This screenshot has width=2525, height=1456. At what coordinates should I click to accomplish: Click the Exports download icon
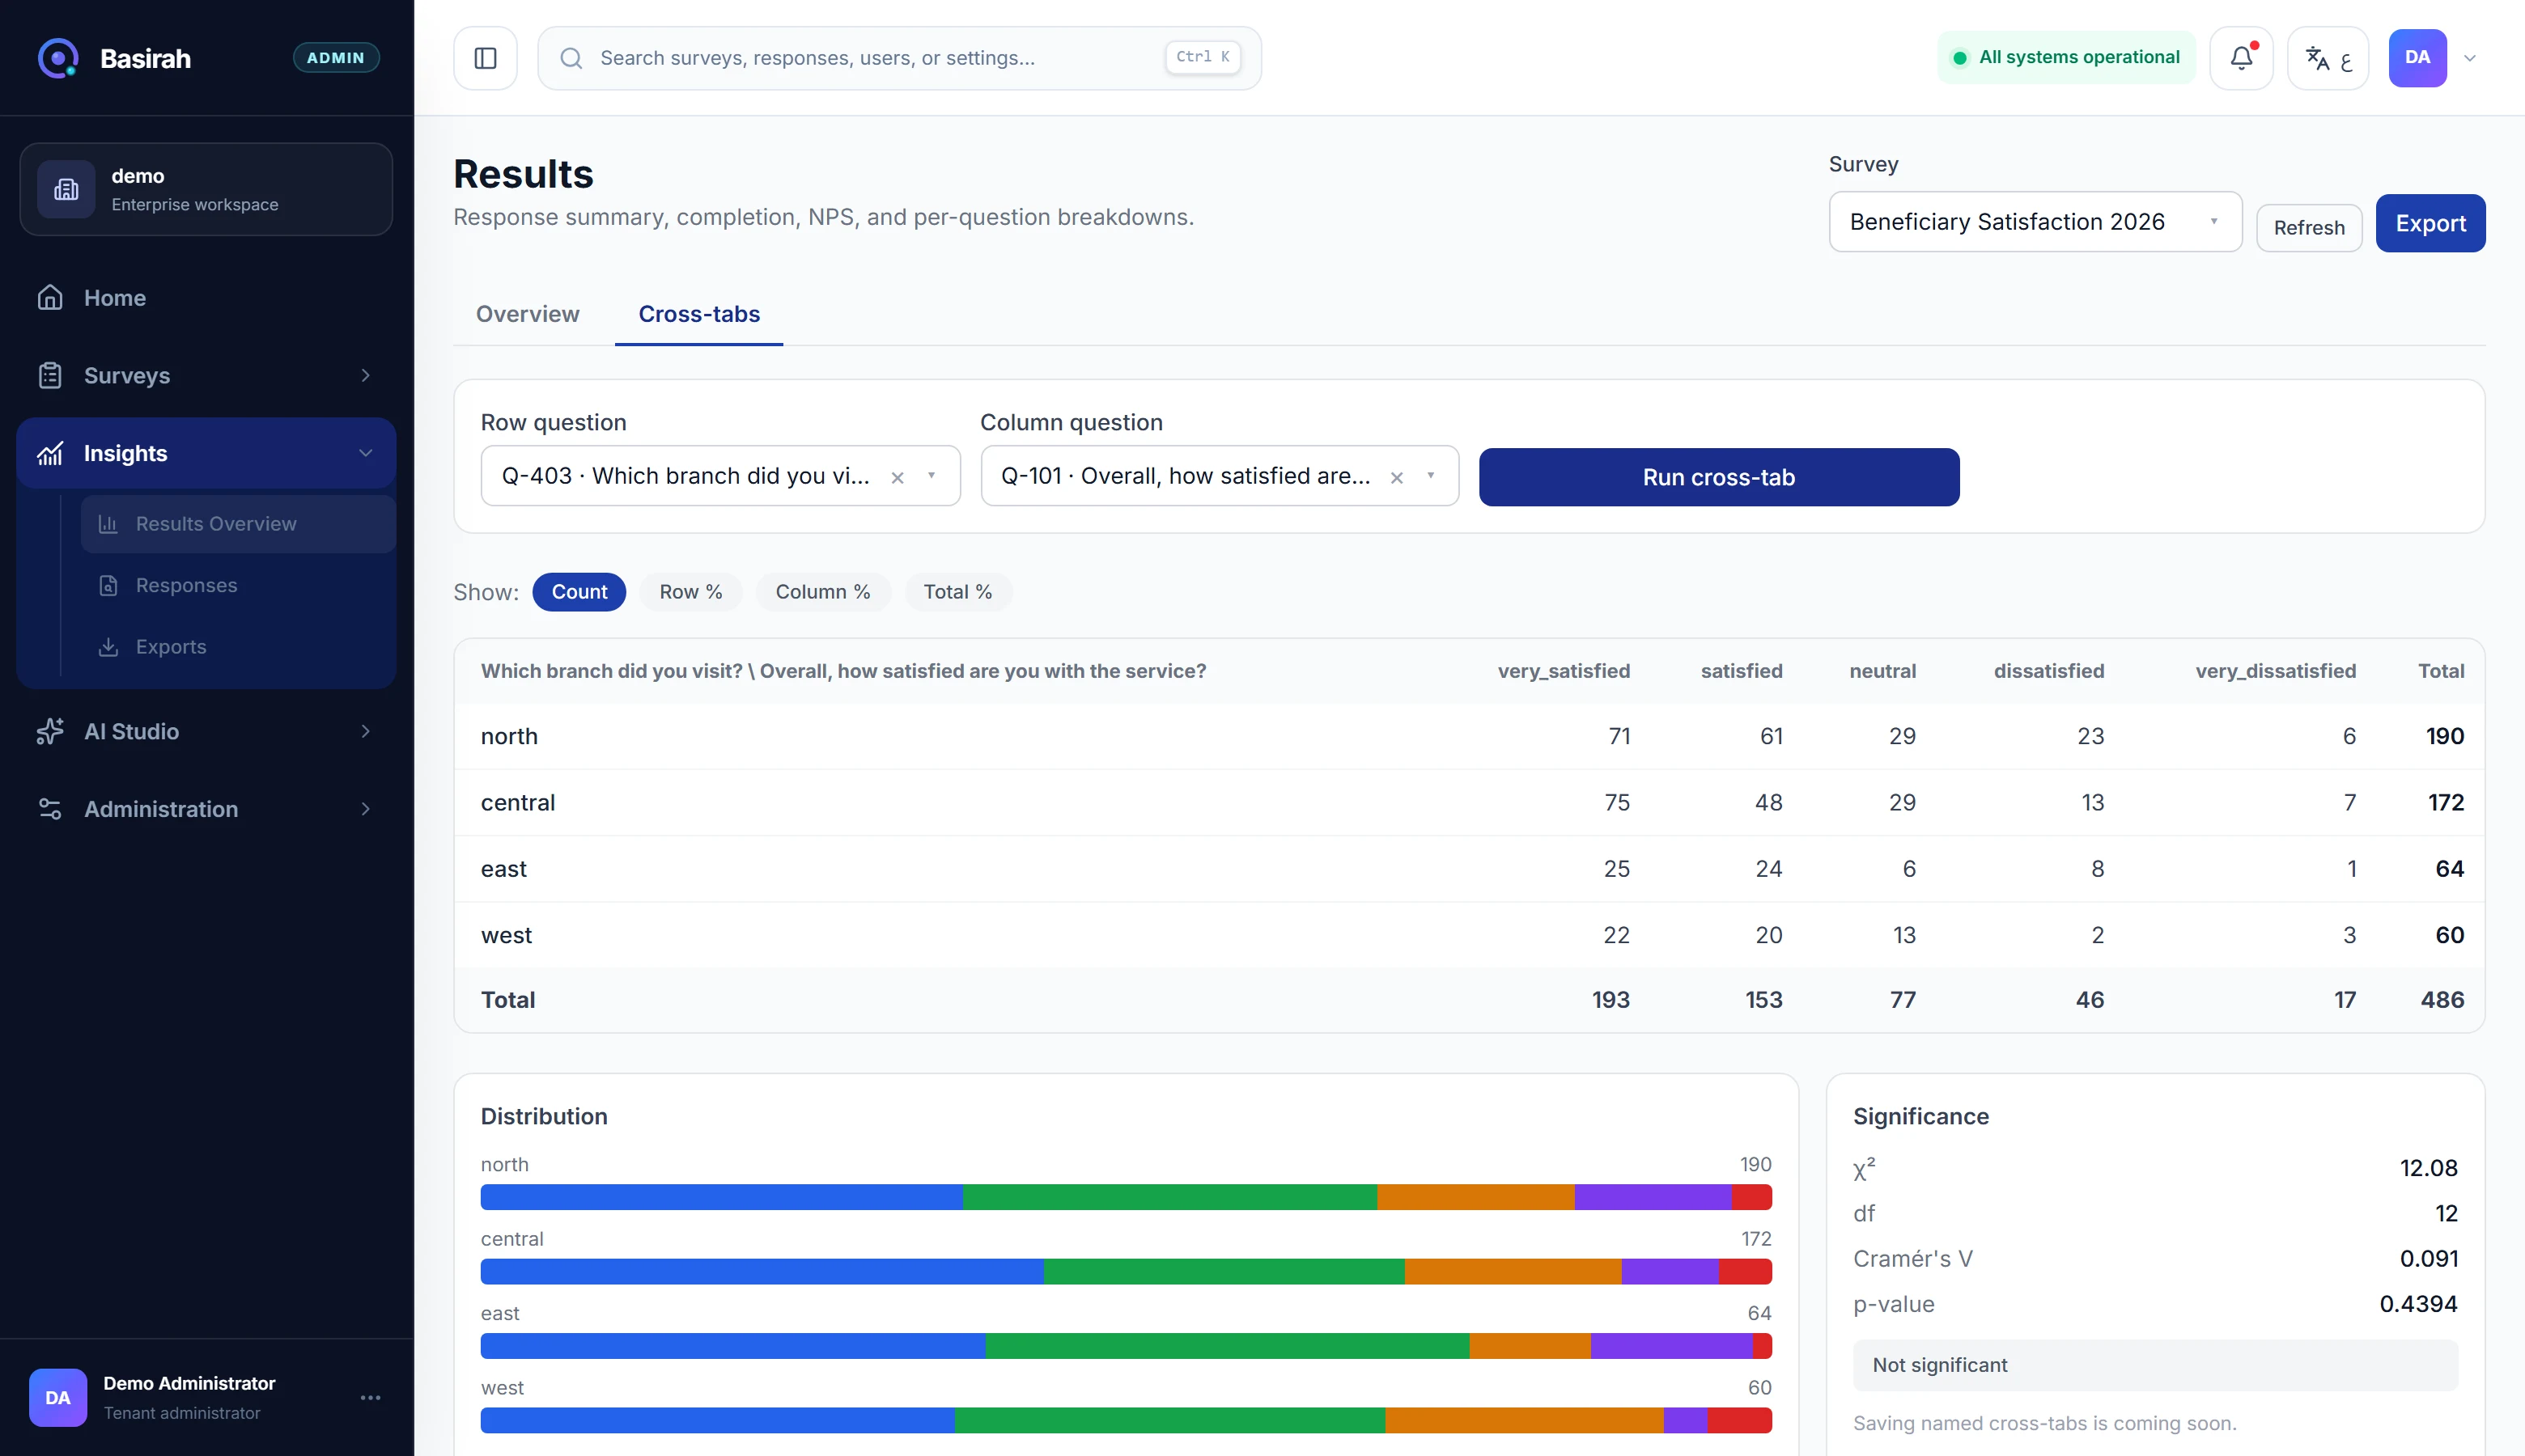(108, 647)
